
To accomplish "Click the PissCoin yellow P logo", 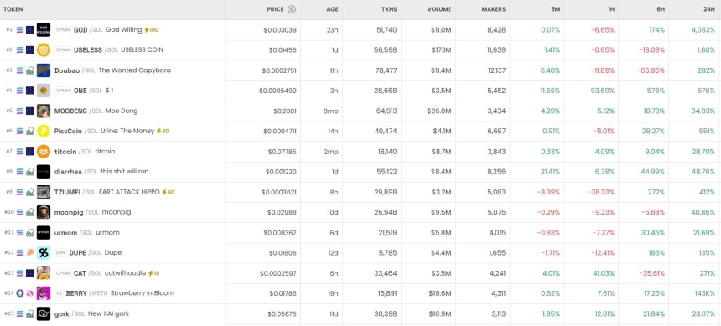I will [44, 131].
